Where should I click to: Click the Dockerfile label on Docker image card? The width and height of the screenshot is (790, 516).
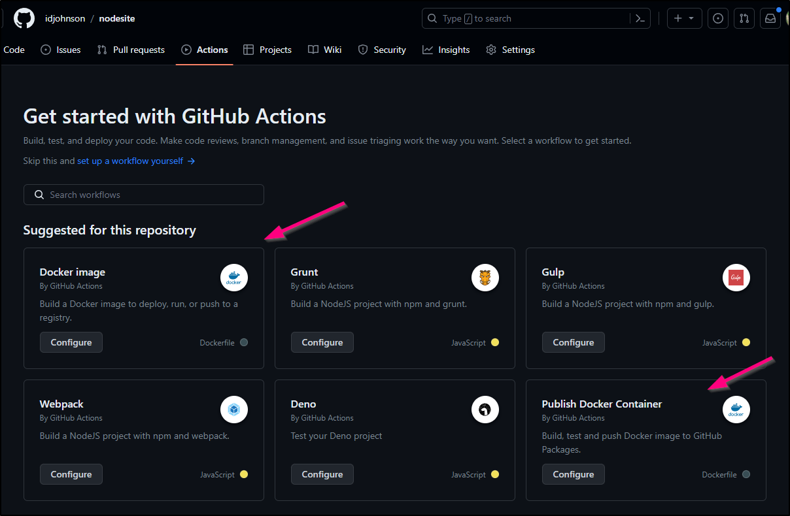point(217,342)
